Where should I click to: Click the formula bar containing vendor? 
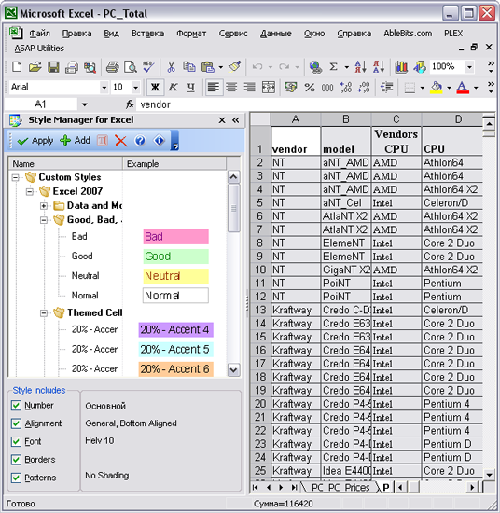point(316,104)
